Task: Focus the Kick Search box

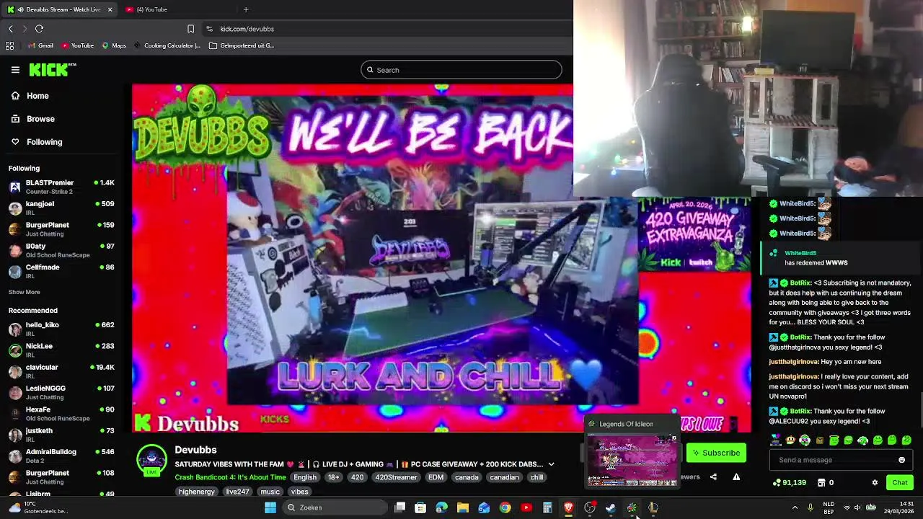Action: coord(461,70)
